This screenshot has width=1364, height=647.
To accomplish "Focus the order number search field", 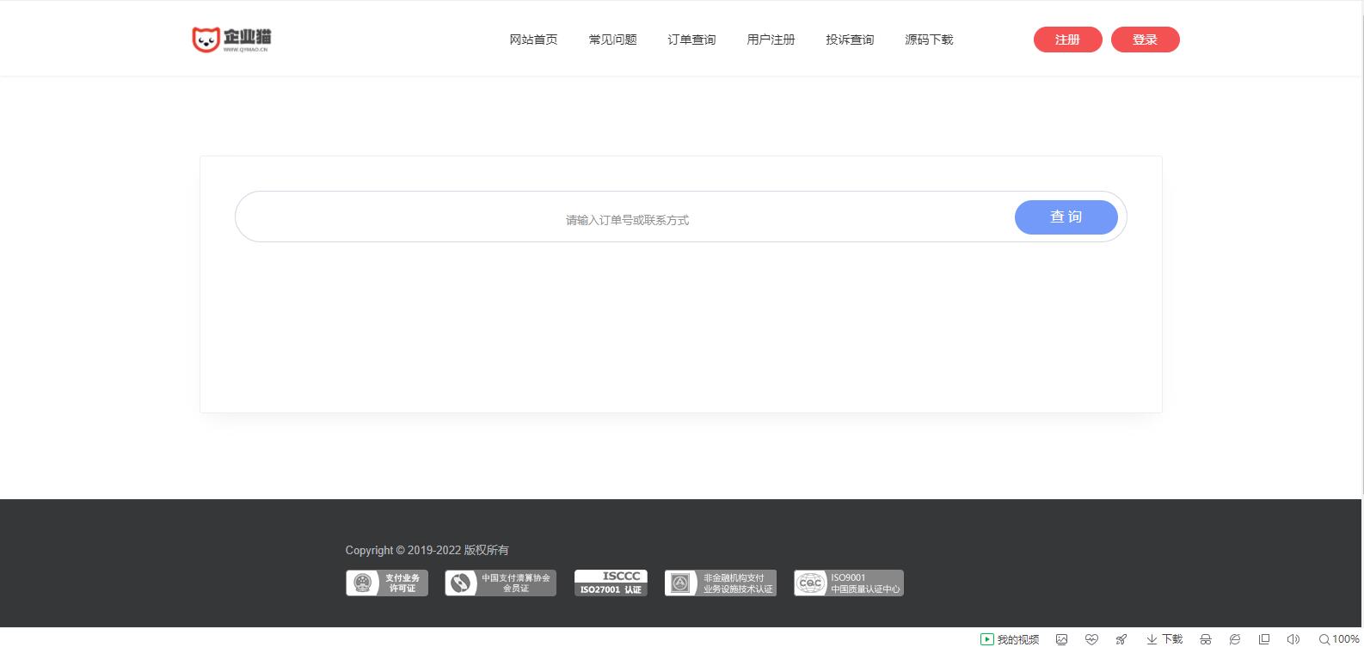I will click(x=626, y=220).
